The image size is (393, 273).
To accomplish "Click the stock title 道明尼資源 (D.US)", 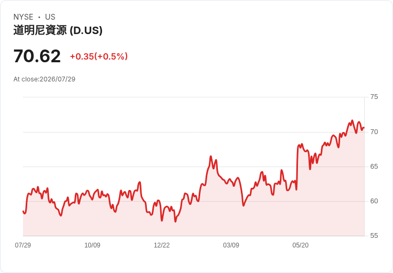I will click(x=58, y=30).
